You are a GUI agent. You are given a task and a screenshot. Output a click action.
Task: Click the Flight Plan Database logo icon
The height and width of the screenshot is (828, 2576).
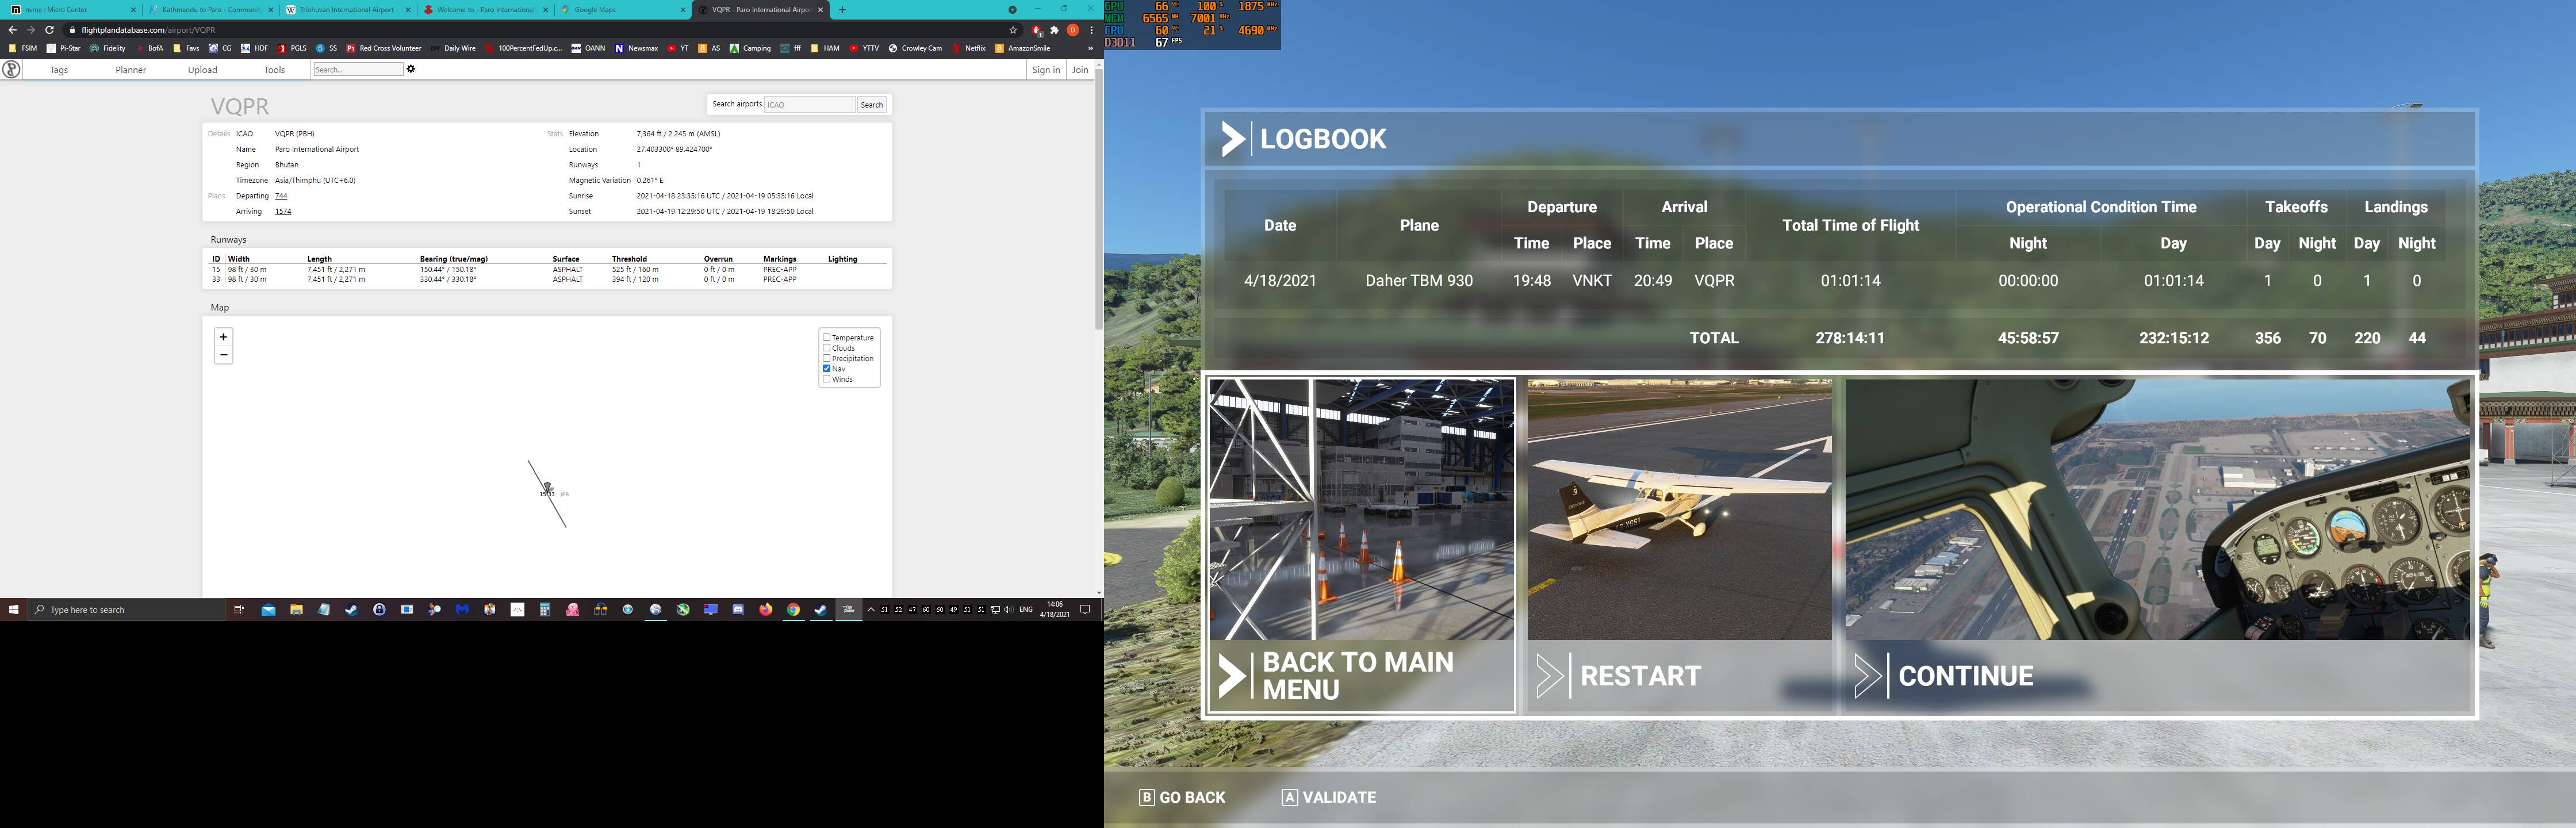coord(11,70)
